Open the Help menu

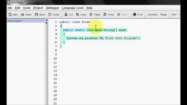click(89, 8)
